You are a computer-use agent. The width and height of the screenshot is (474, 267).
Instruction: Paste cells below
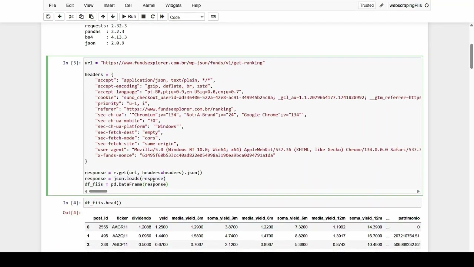[x=91, y=17]
